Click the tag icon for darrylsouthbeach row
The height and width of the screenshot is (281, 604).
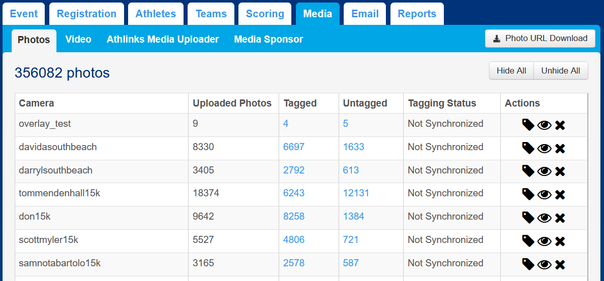[x=528, y=171]
